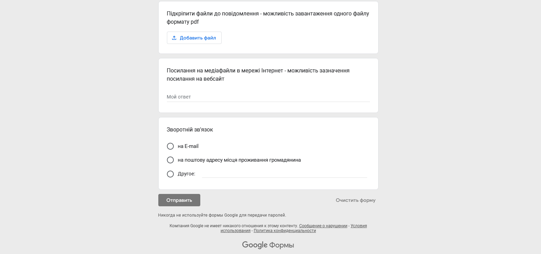The image size is (541, 254).
Task: Click the upload arrow icon
Action: 174,38
